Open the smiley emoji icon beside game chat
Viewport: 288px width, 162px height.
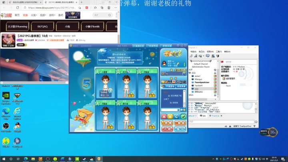pyautogui.click(x=184, y=110)
